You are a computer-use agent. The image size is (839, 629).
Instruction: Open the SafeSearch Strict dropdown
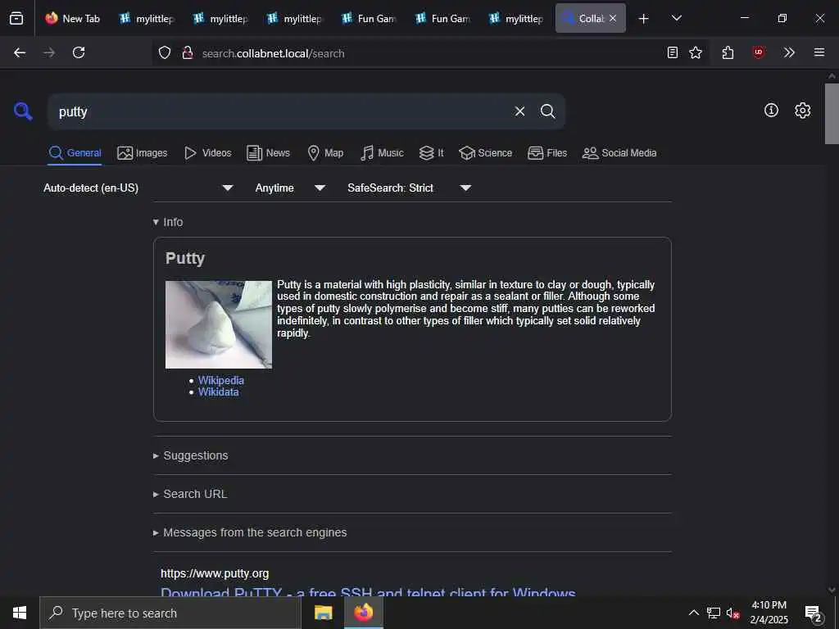point(410,188)
